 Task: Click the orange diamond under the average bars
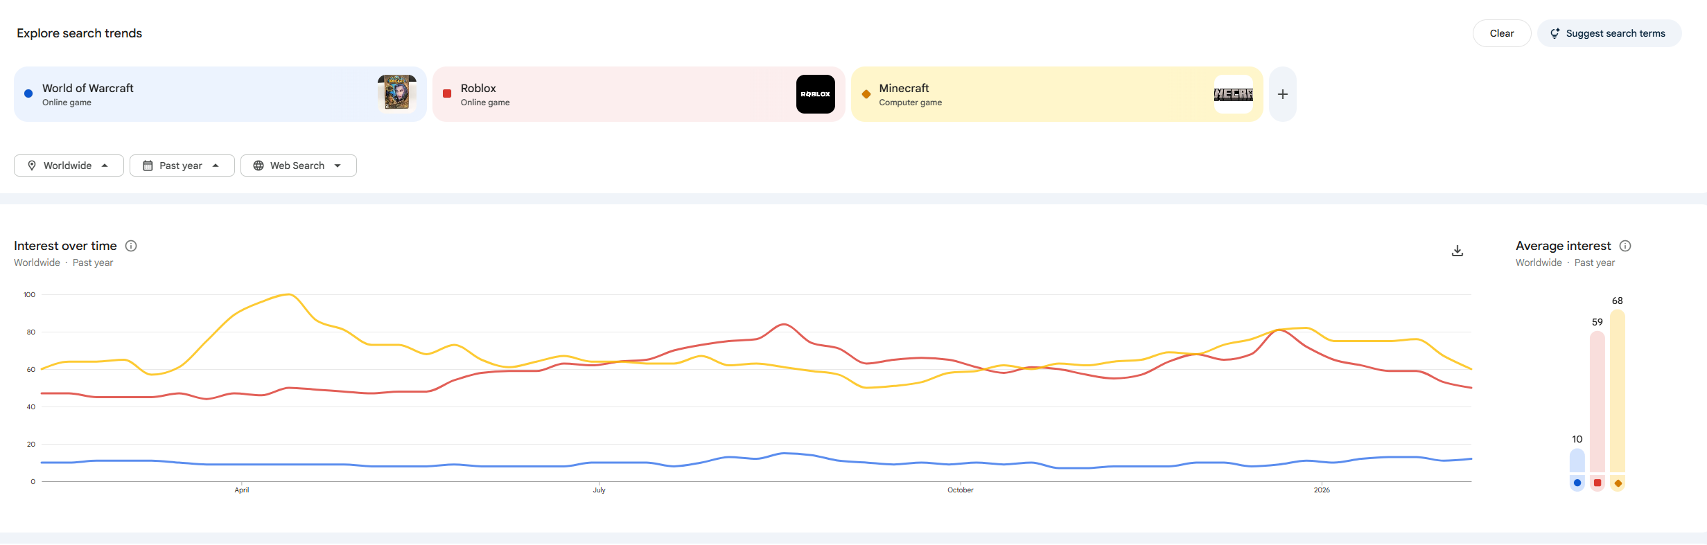(1618, 483)
